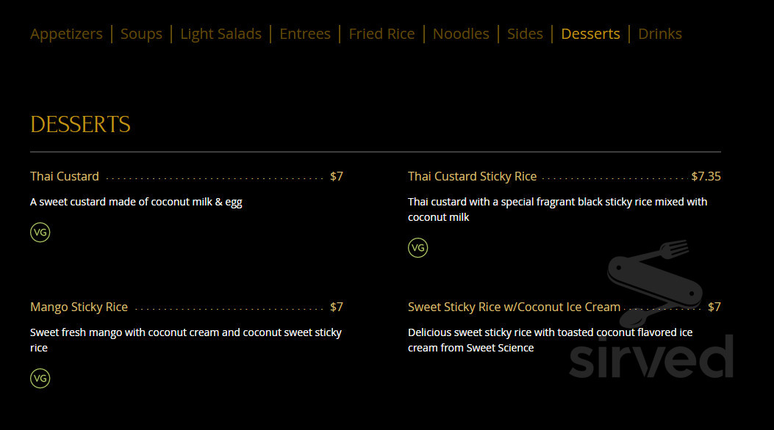Select the Mango Sticky Rice item name
Image resolution: width=774 pixels, height=430 pixels.
pos(79,307)
